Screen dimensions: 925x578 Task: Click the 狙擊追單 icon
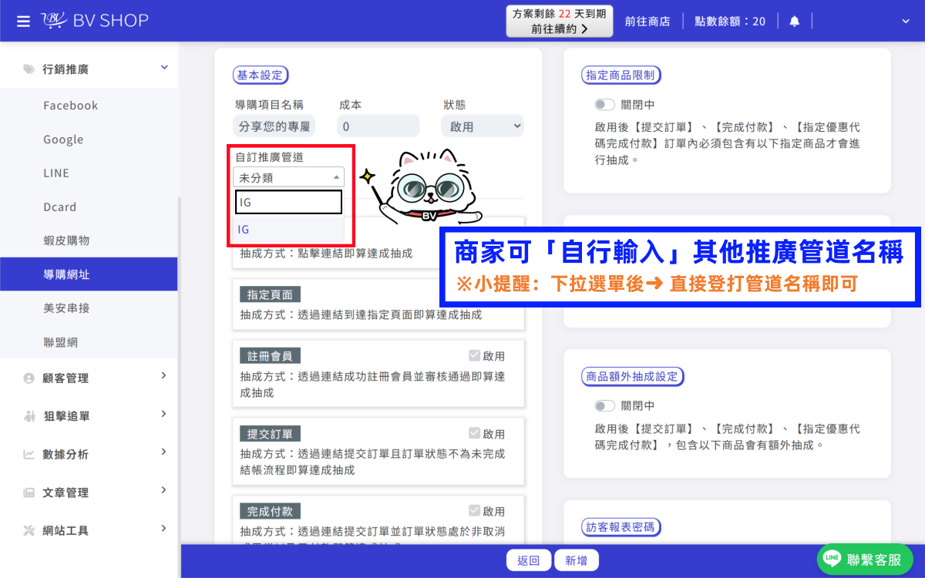[x=29, y=415]
